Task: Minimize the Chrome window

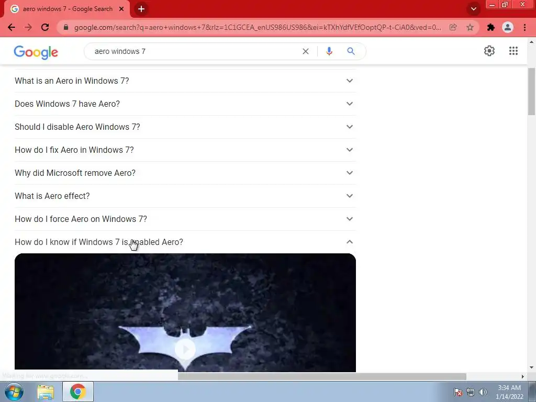Action: tap(492, 5)
